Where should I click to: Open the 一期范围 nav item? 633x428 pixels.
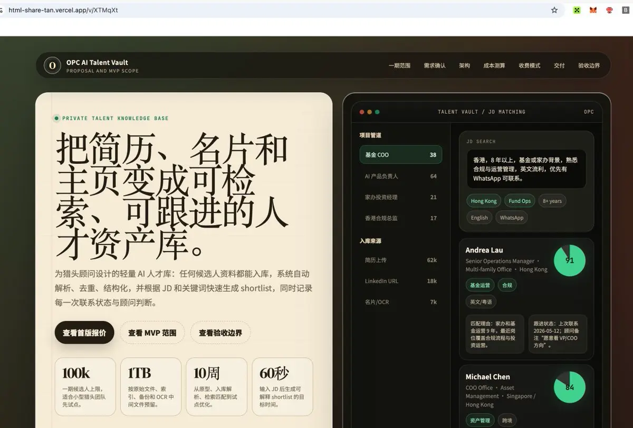(399, 66)
